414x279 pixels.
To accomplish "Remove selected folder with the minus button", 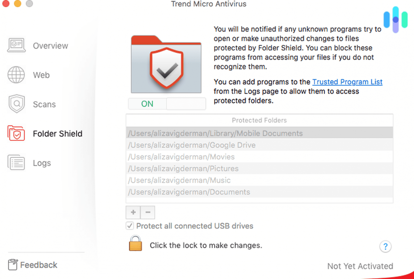I will 147,212.
